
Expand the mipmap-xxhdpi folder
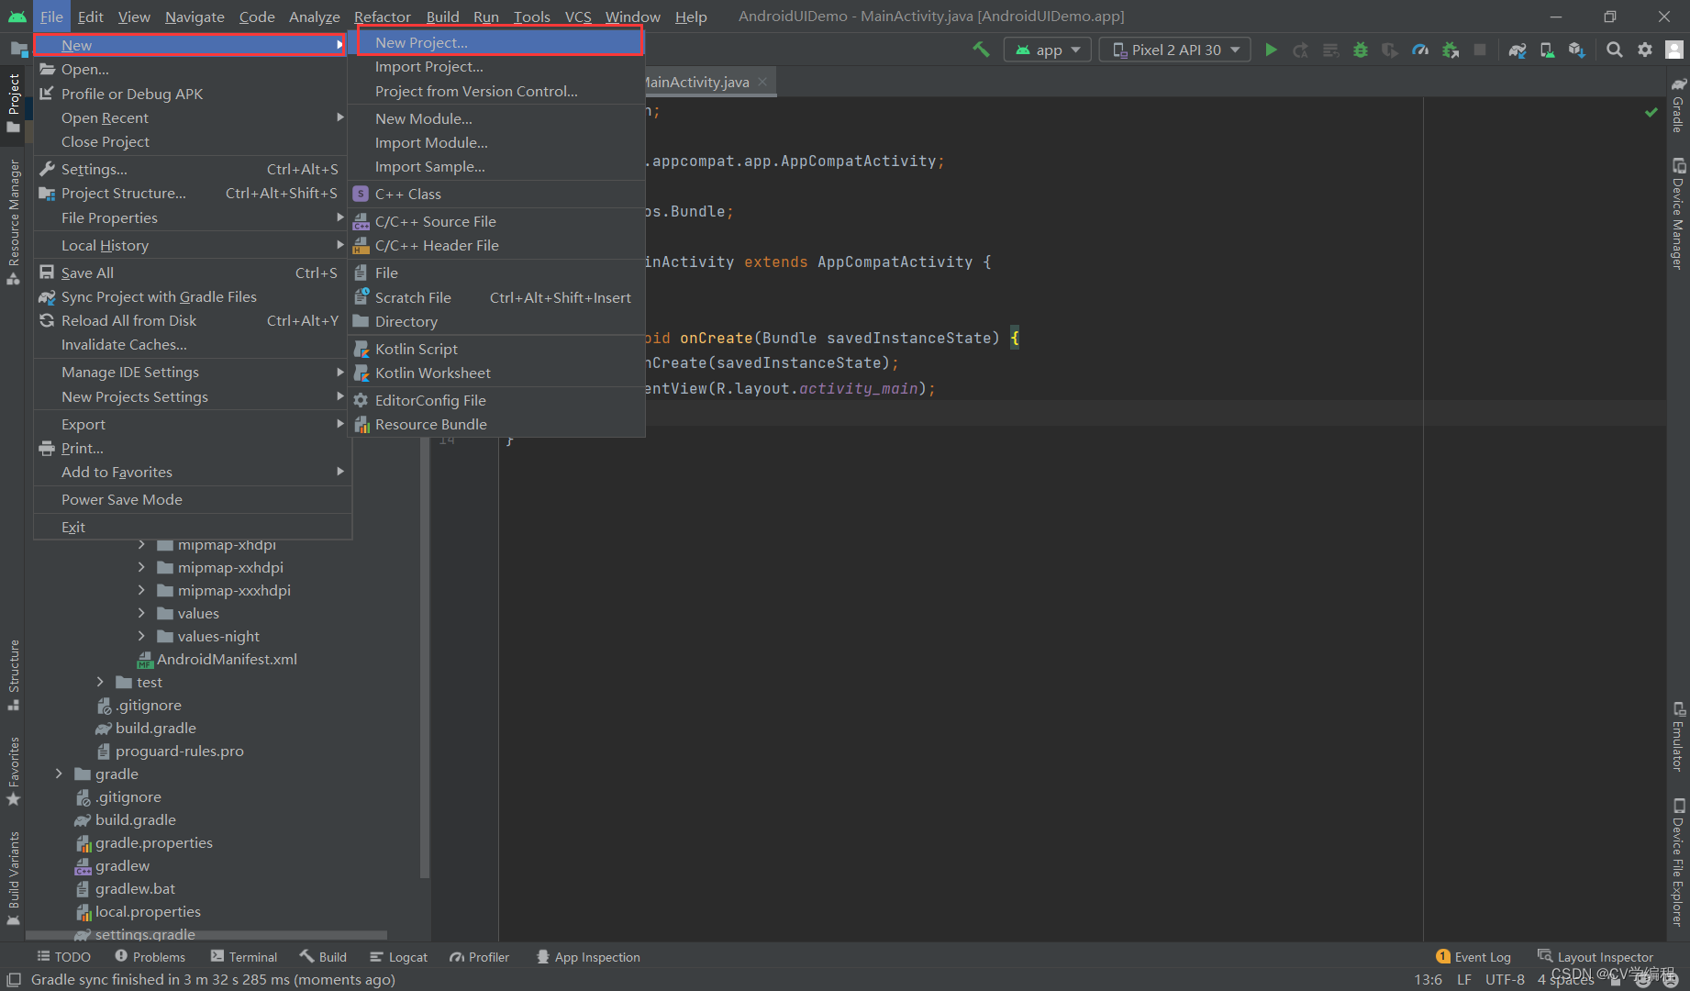coord(141,567)
